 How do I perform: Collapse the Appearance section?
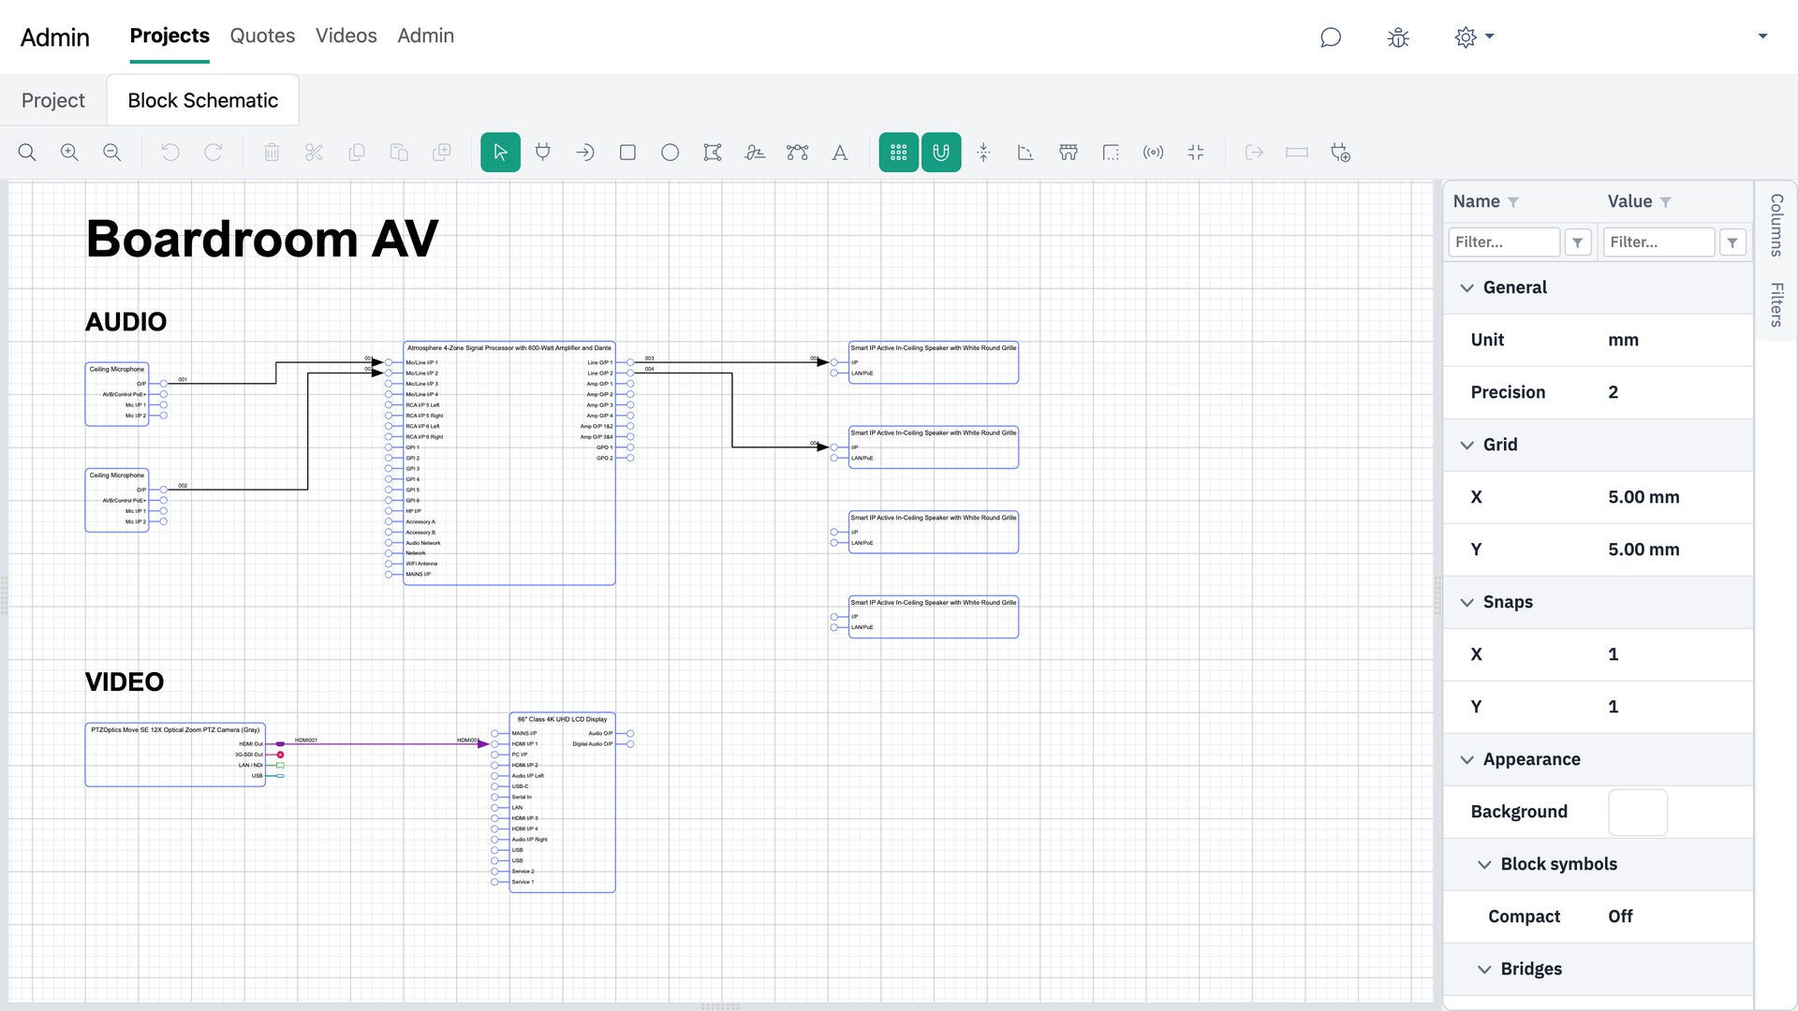click(1466, 760)
